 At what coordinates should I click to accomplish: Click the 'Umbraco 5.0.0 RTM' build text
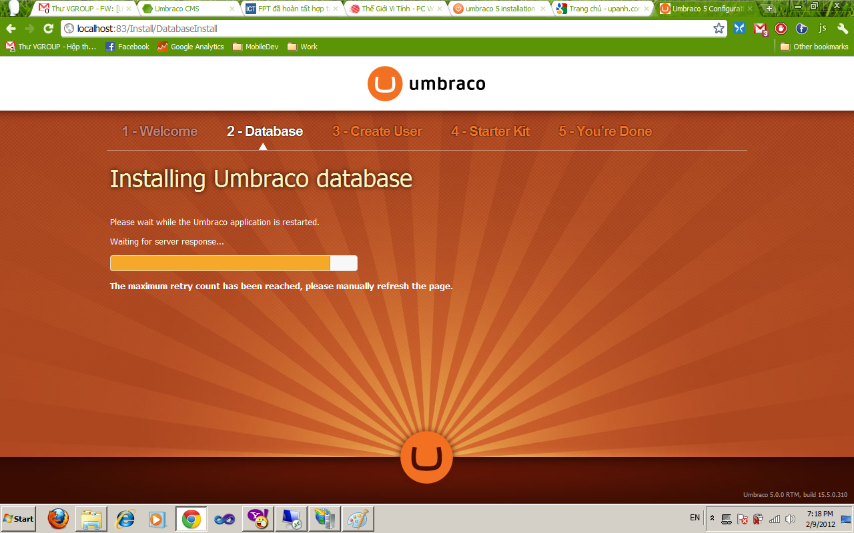pos(795,495)
